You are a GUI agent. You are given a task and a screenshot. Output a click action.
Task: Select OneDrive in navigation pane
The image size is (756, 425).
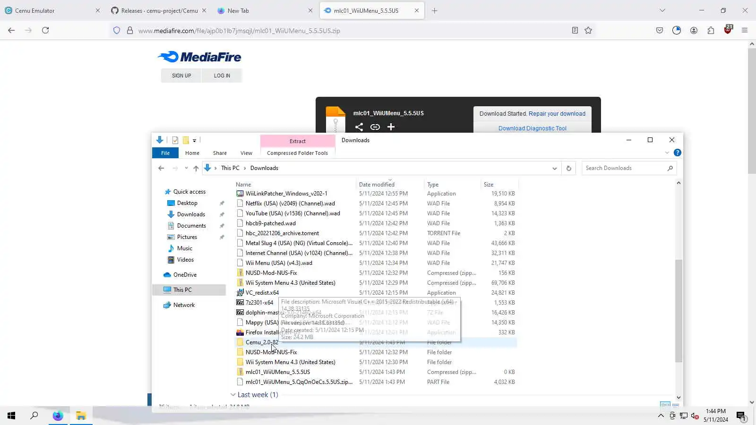tap(185, 275)
